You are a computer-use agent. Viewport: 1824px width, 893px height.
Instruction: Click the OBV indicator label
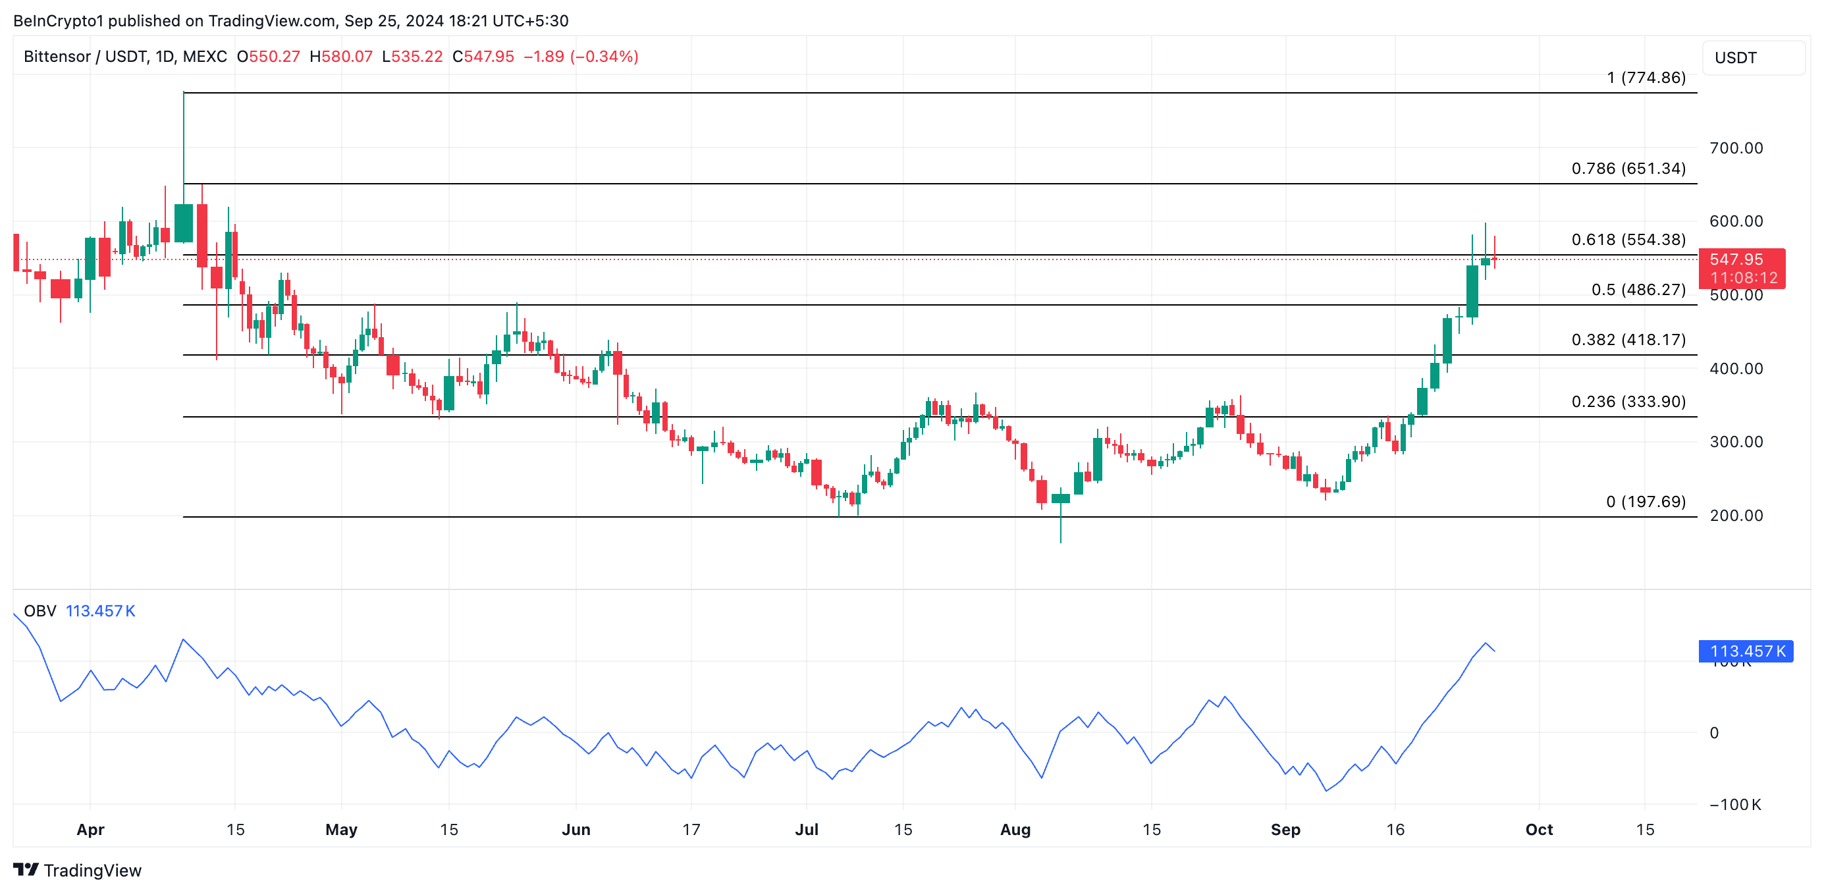(x=40, y=610)
